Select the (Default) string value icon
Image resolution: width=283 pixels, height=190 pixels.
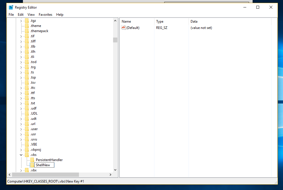[x=123, y=28]
